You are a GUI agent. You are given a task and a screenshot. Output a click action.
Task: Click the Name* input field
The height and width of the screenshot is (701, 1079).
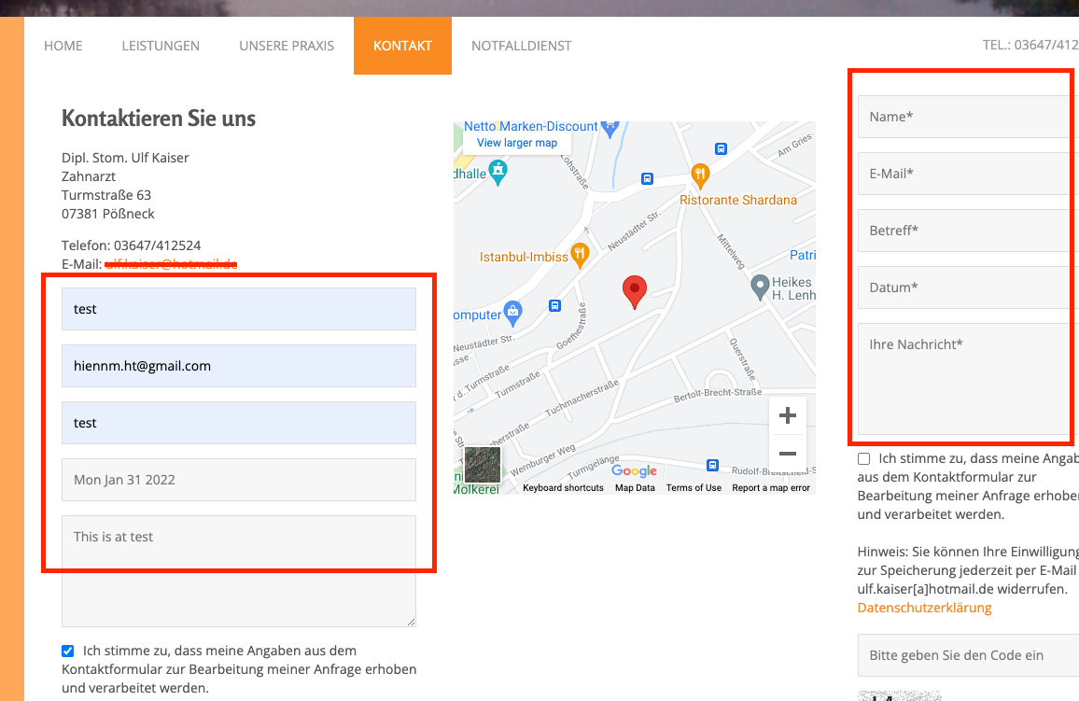[966, 117]
